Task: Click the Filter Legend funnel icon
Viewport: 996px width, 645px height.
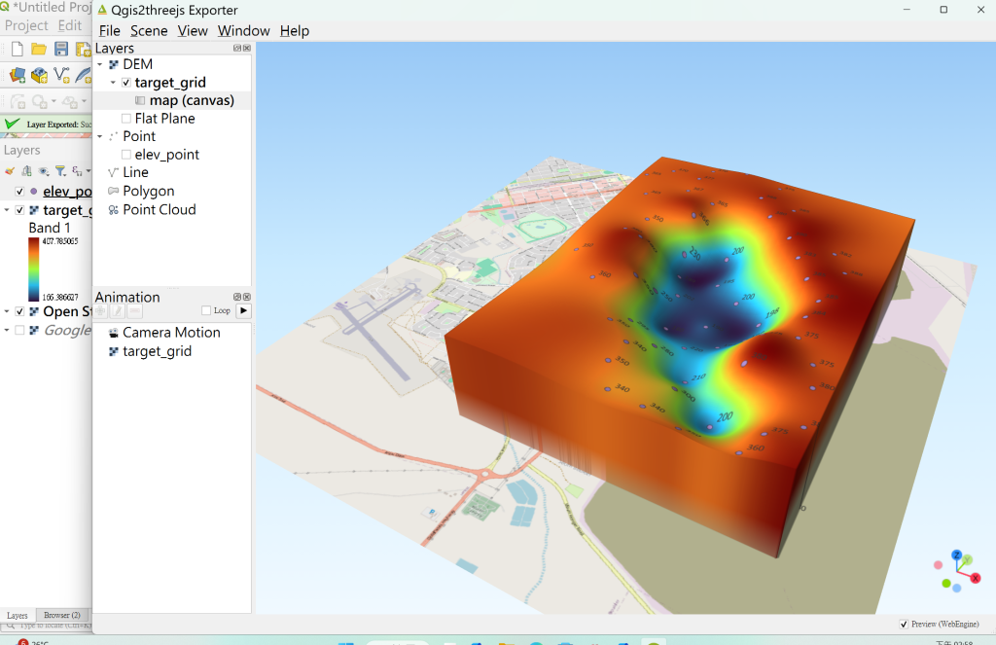Action: 60,171
